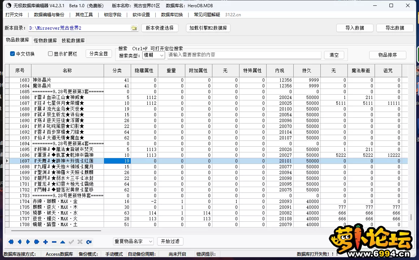419x260 pixels.
Task: Click the post edit checkmark icon
Action: (72, 242)
